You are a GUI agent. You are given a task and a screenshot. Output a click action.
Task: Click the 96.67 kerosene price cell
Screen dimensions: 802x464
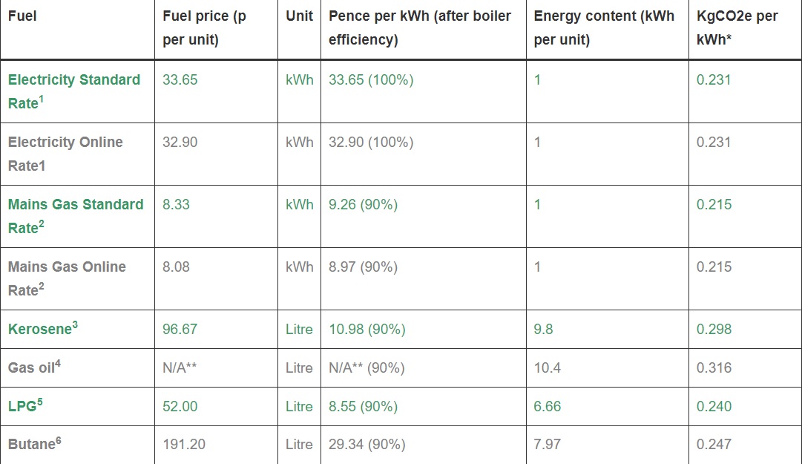(x=180, y=329)
